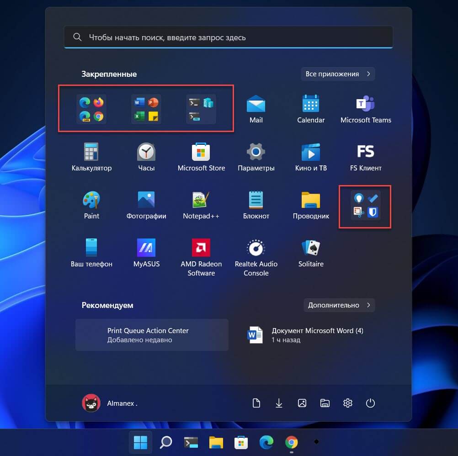The image size is (458, 456).
Task: Launch Solitaire
Action: (x=311, y=252)
